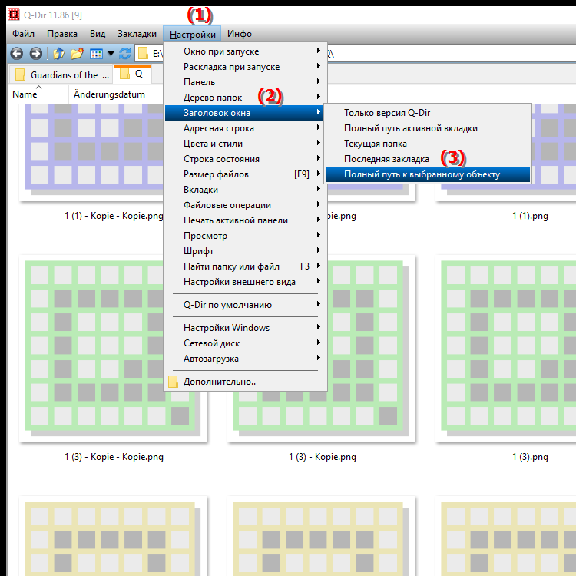Viewport: 576px width, 576px height.
Task: Open the Правка menu
Action: coord(62,34)
